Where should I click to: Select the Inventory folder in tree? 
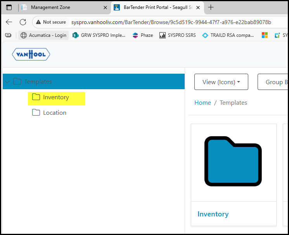[x=55, y=97]
